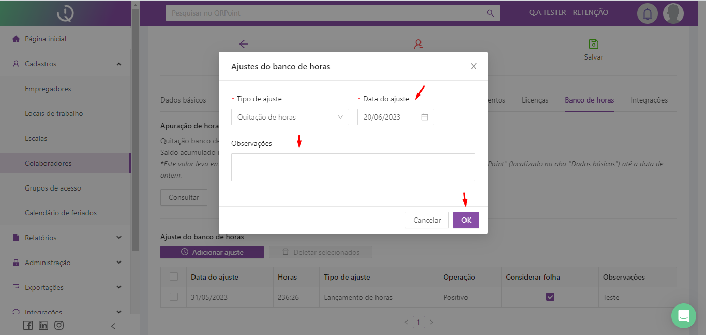Image resolution: width=706 pixels, height=335 pixels.
Task: Open the chat support bubble
Action: click(684, 315)
